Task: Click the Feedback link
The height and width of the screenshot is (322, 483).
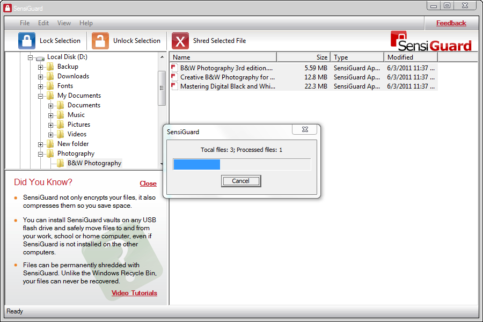Action: point(451,23)
